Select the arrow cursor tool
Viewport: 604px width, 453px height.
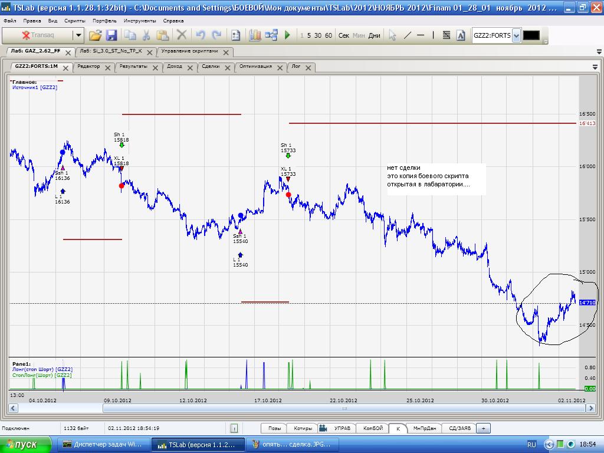pos(392,35)
